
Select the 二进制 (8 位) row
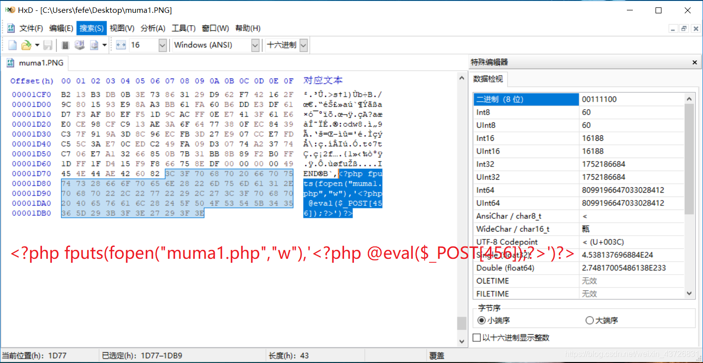coord(579,99)
